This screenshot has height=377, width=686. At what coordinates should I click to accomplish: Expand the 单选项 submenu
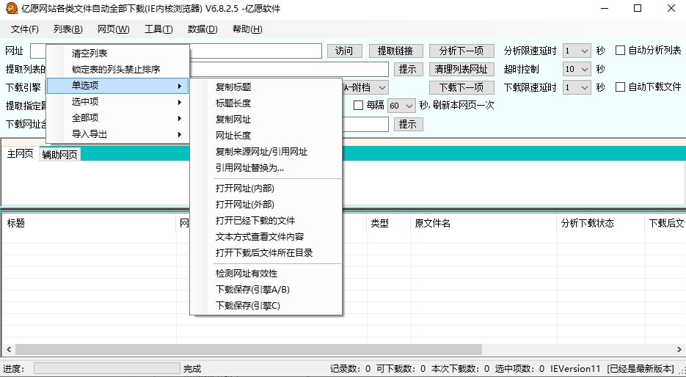(x=118, y=86)
